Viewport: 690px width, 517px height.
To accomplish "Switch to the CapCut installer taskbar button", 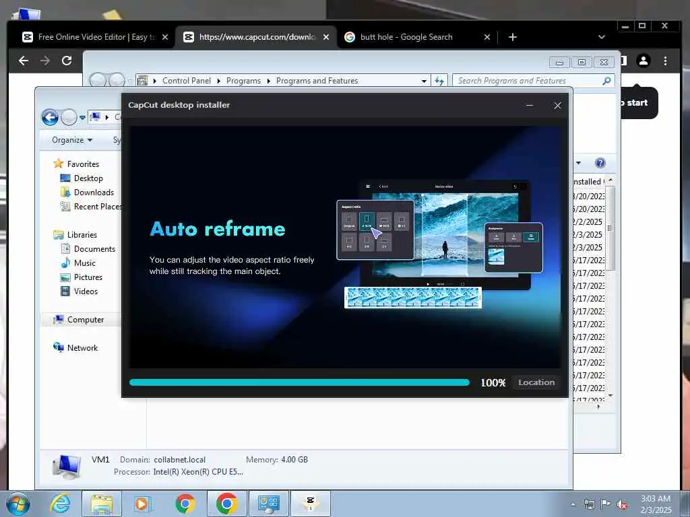I will coord(311,504).
